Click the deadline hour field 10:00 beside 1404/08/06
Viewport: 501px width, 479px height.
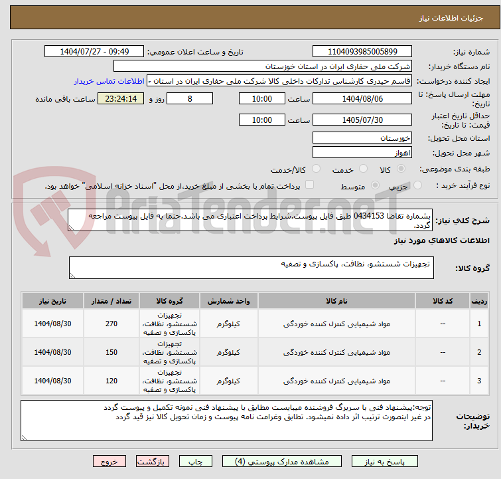[261, 98]
